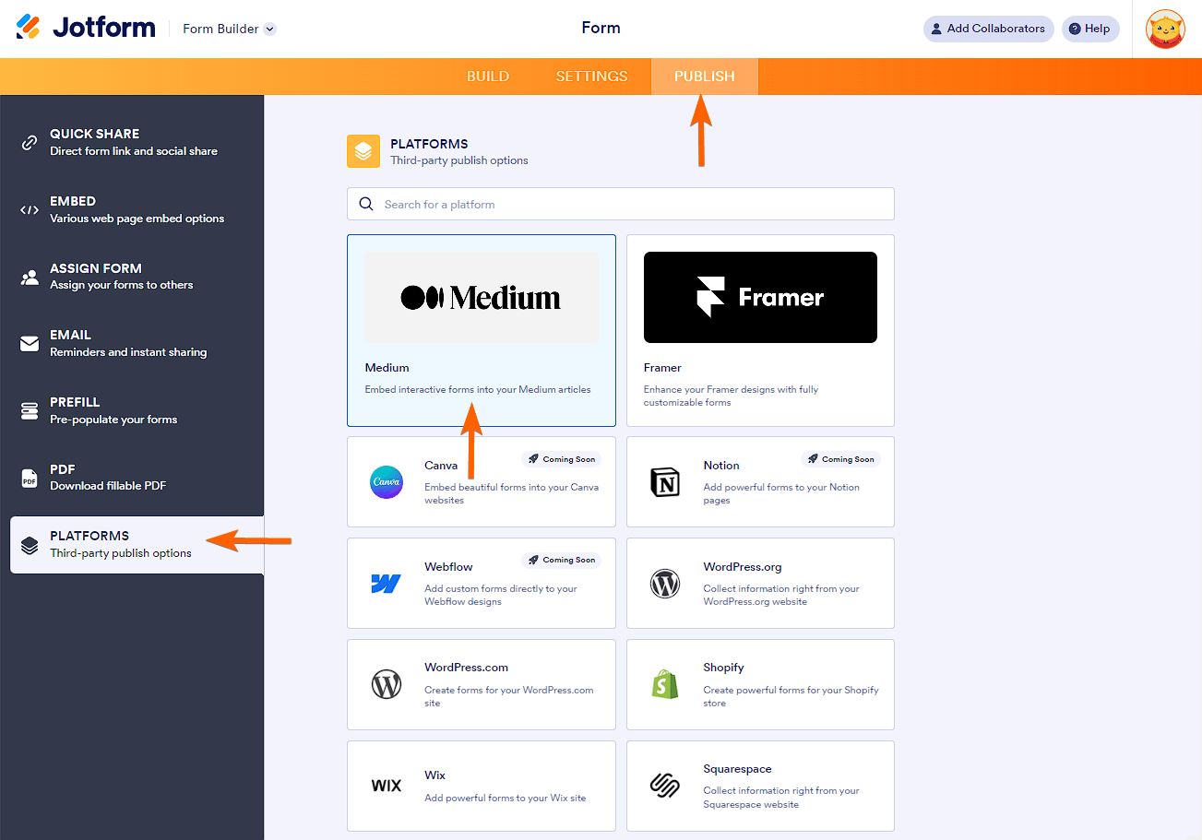Viewport: 1202px width, 840px height.
Task: Open the Form Builder dropdown
Action: (229, 29)
